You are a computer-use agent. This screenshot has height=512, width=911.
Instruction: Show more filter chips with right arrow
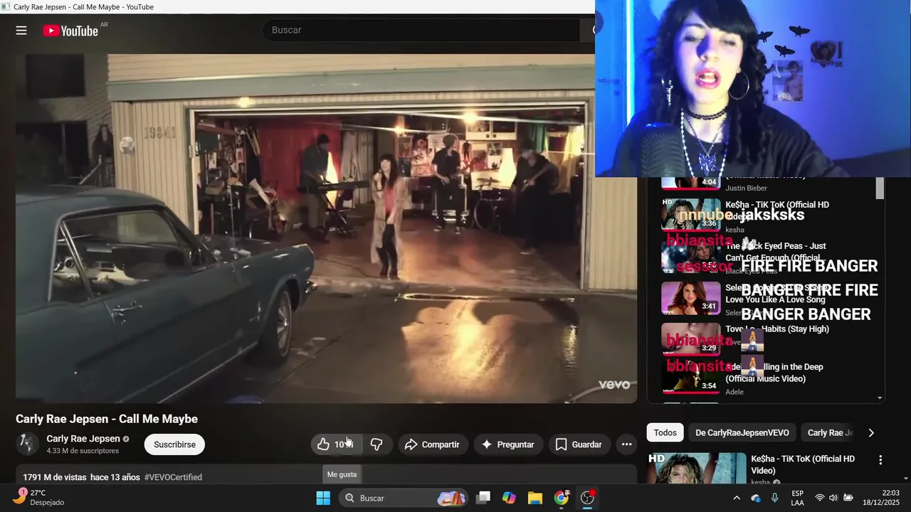click(x=871, y=432)
